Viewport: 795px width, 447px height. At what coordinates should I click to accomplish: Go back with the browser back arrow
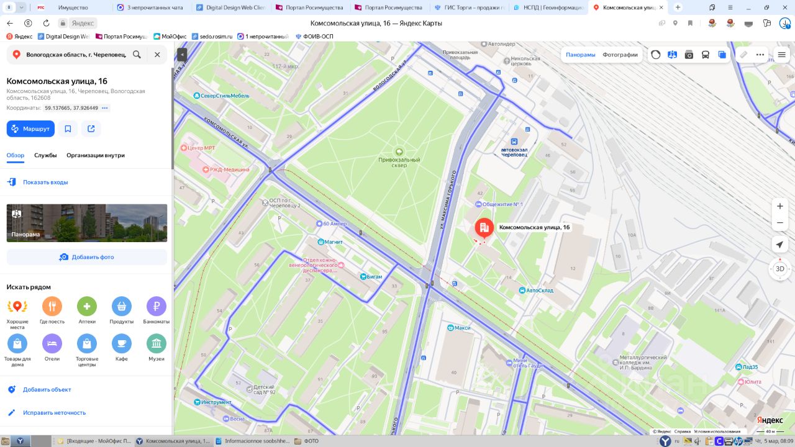tap(9, 23)
